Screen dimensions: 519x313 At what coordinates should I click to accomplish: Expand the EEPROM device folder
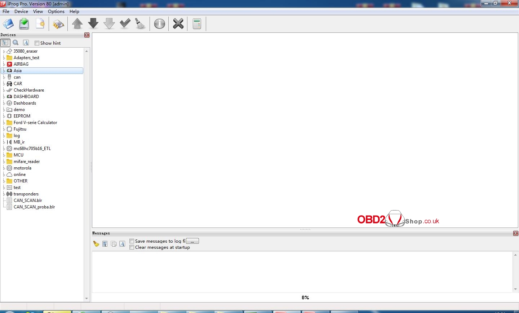click(4, 116)
